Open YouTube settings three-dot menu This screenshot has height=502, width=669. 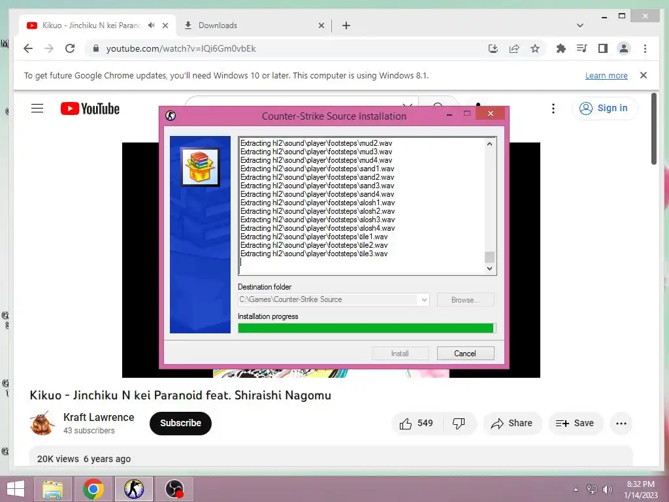click(553, 109)
